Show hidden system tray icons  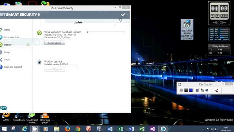[x=204, y=129]
